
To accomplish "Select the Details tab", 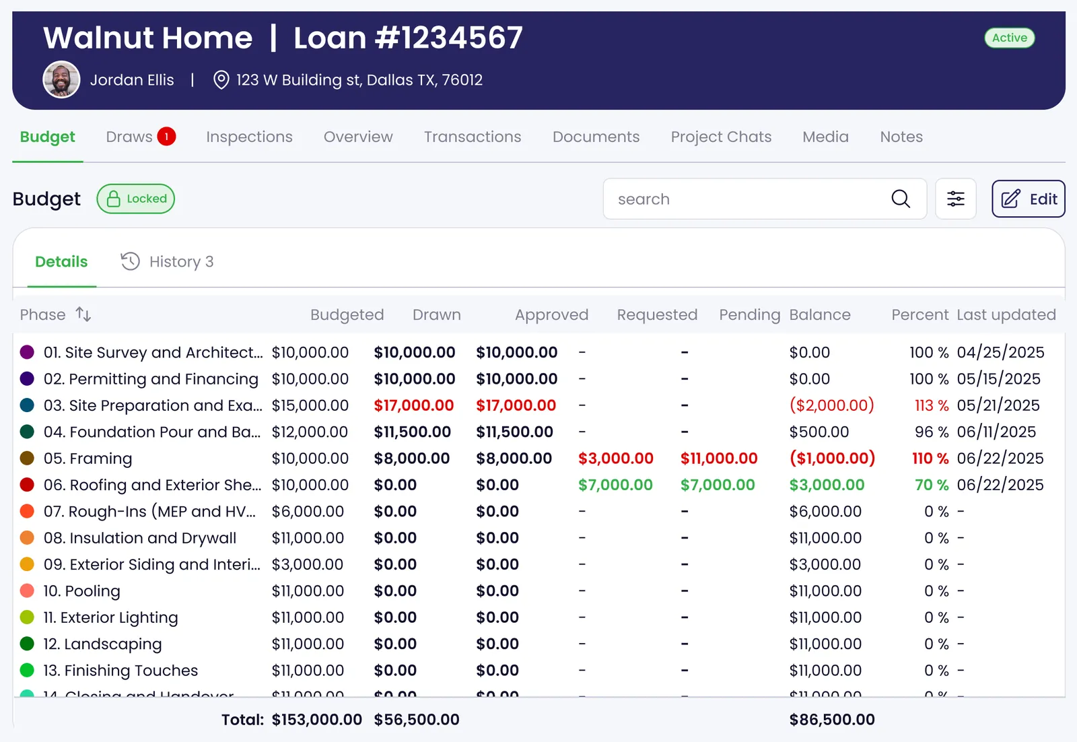I will click(61, 261).
